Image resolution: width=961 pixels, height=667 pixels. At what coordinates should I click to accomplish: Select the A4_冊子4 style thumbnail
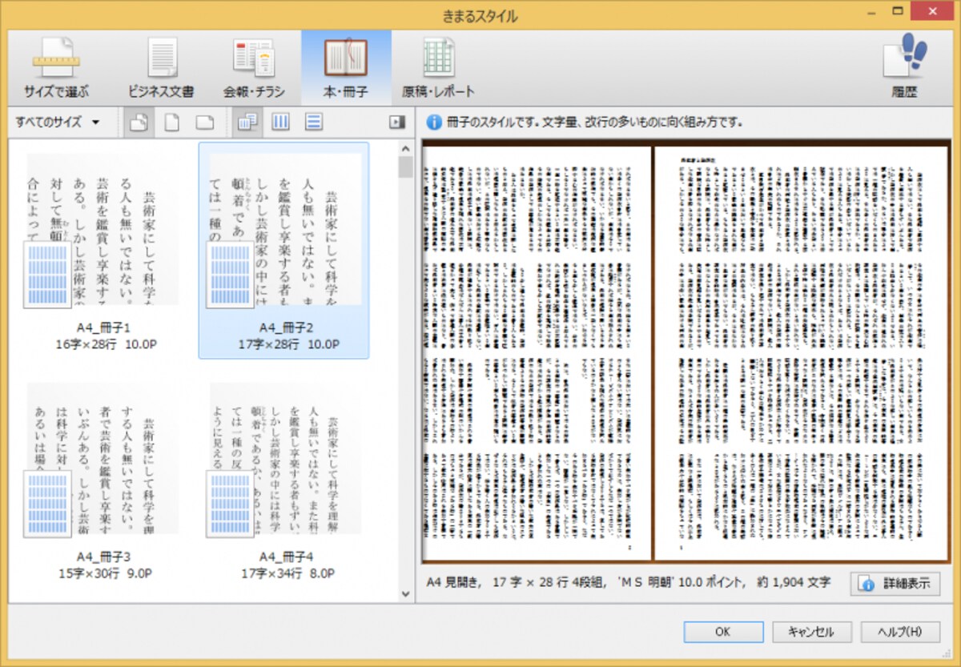click(x=284, y=480)
